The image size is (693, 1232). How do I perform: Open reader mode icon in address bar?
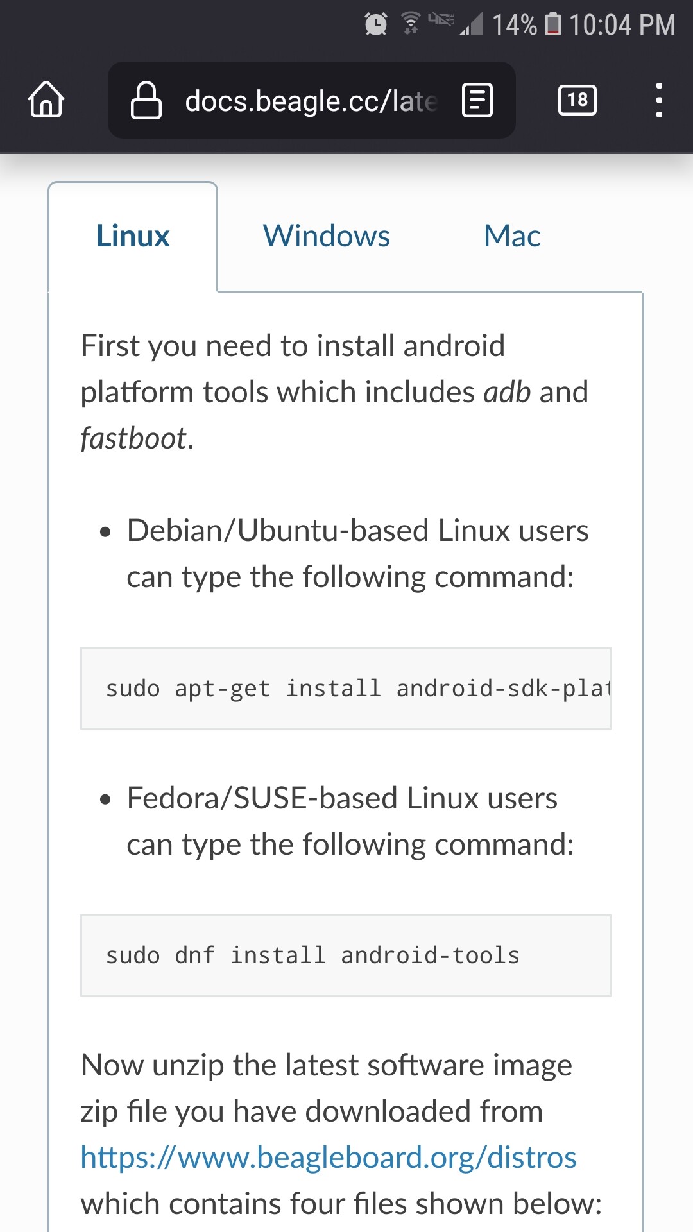[477, 100]
